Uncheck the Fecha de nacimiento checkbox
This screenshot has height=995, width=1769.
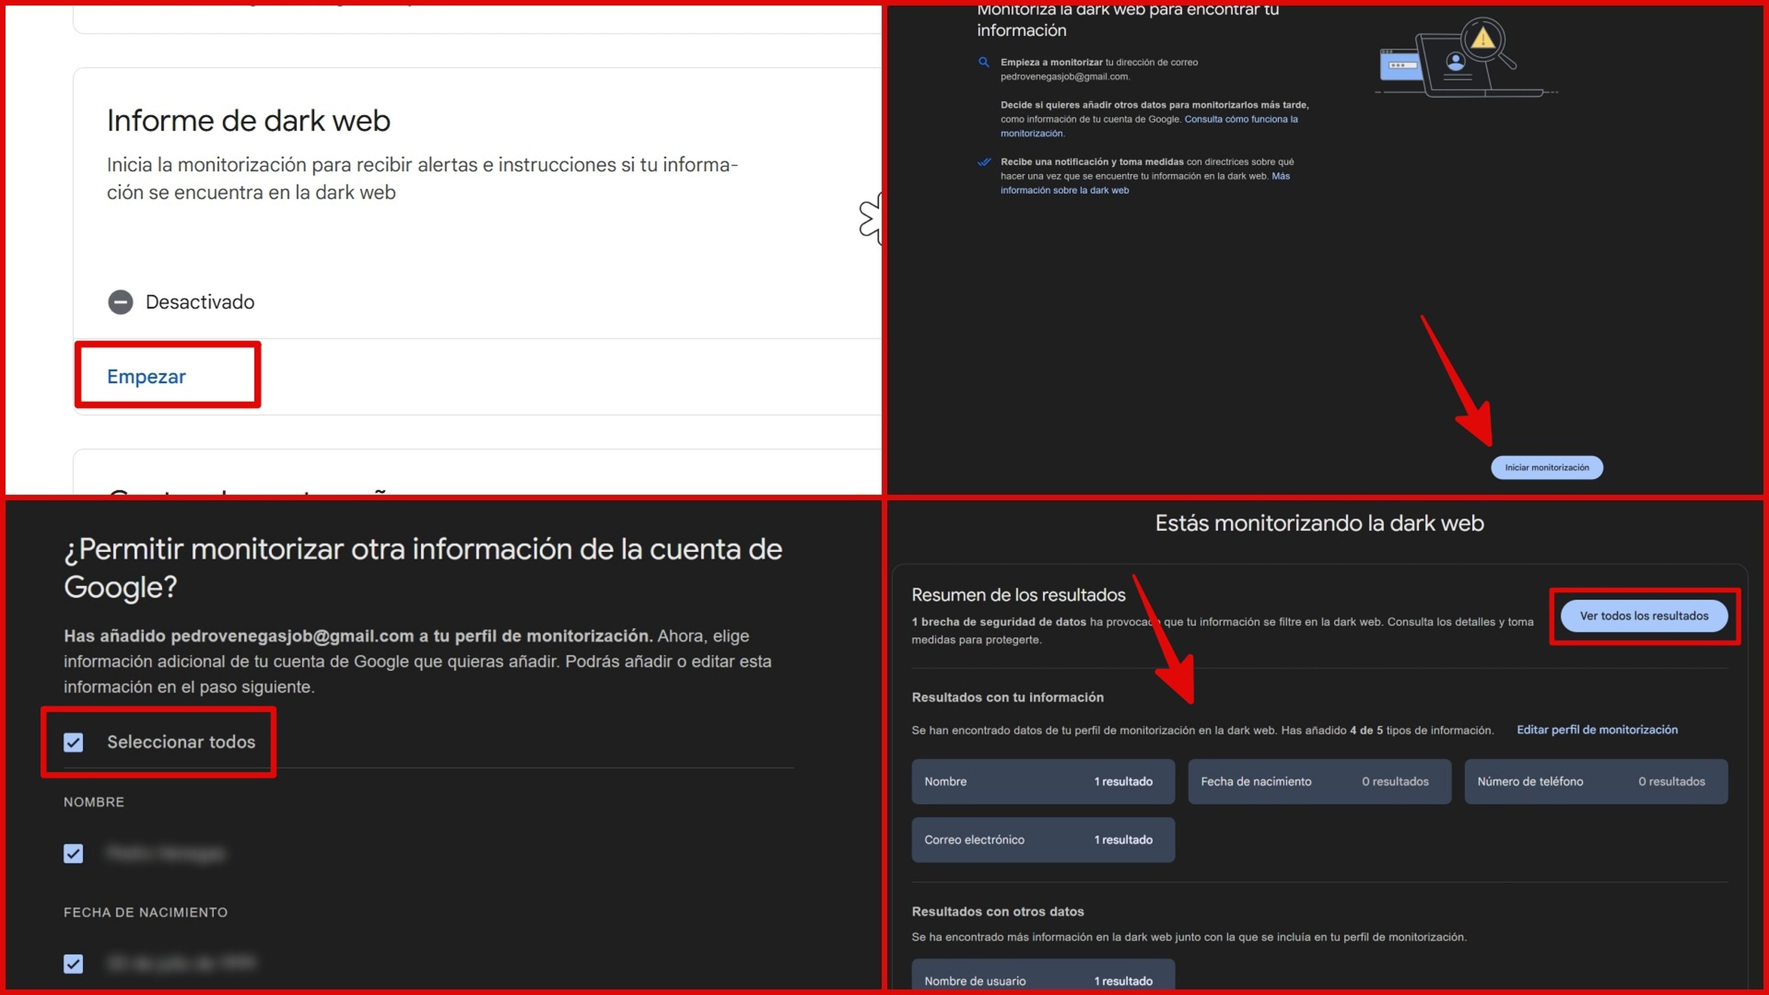pyautogui.click(x=74, y=964)
